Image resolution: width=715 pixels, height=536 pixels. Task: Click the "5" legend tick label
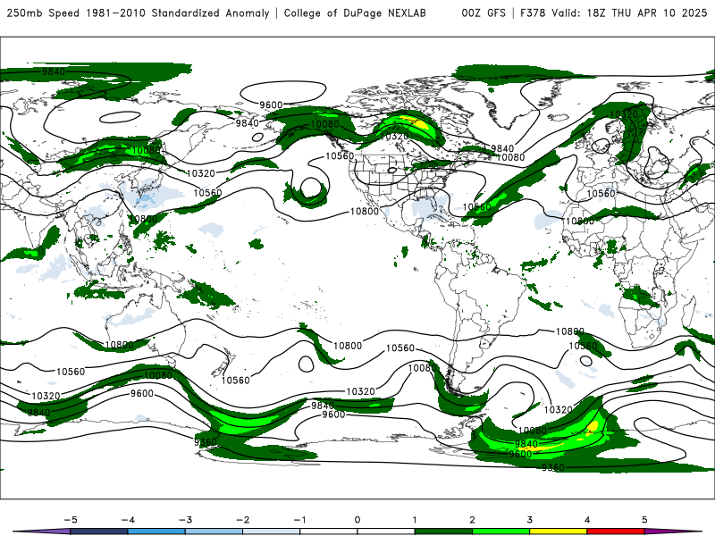click(644, 520)
